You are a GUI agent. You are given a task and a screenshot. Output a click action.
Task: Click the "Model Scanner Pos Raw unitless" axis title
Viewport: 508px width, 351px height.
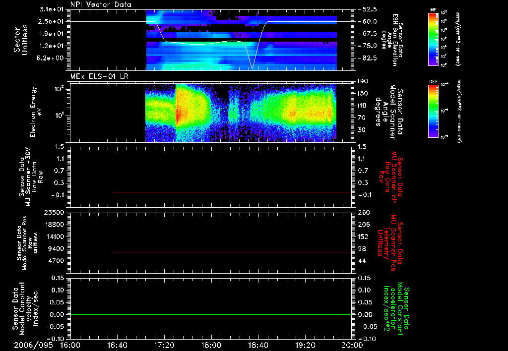tap(27, 243)
